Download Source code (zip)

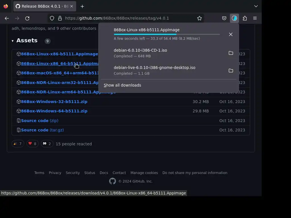40,121
